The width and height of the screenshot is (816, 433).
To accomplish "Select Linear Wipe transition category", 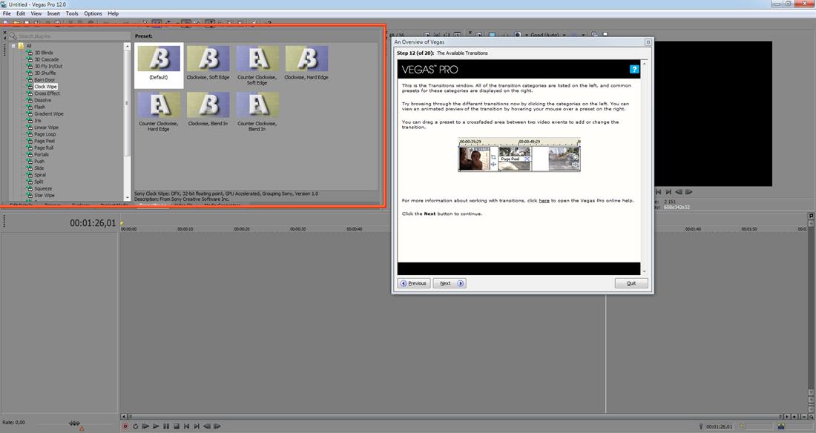I will (46, 128).
